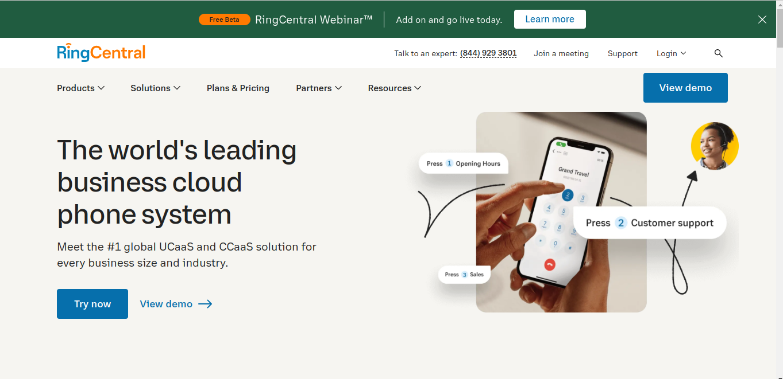Click the Free Beta badge
The width and height of the screenshot is (783, 379).
point(225,19)
